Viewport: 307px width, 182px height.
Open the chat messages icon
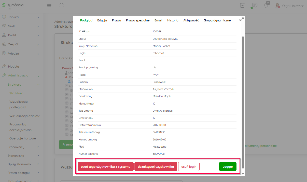point(254,6)
